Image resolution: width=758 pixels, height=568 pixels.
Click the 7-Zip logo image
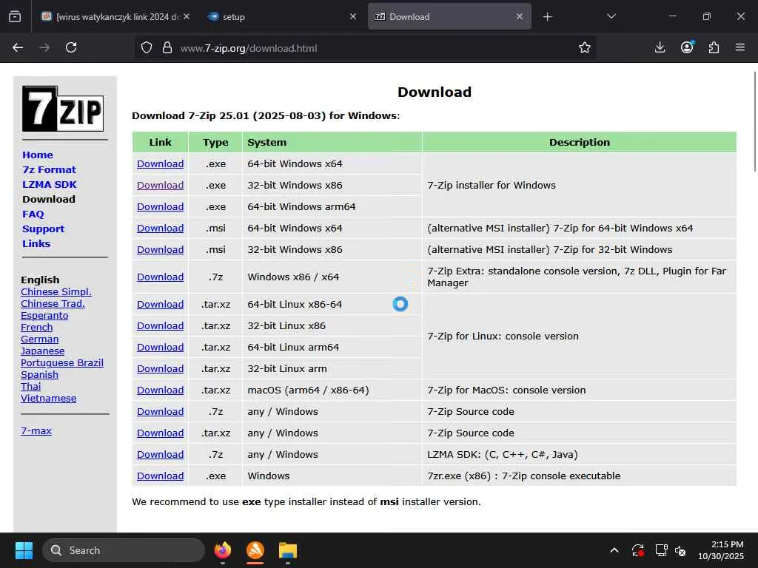(x=63, y=109)
